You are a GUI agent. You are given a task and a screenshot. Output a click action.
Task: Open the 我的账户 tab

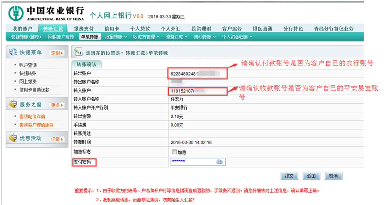[x=22, y=29]
